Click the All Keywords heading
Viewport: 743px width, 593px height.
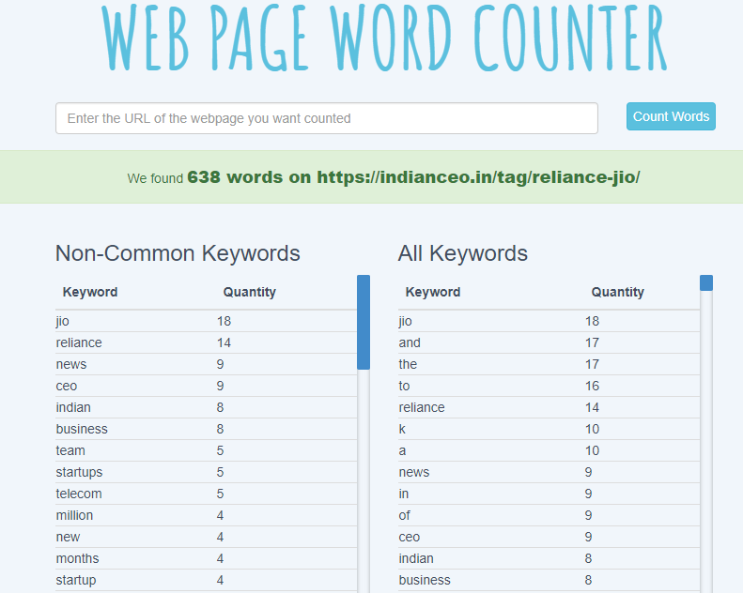pos(463,253)
